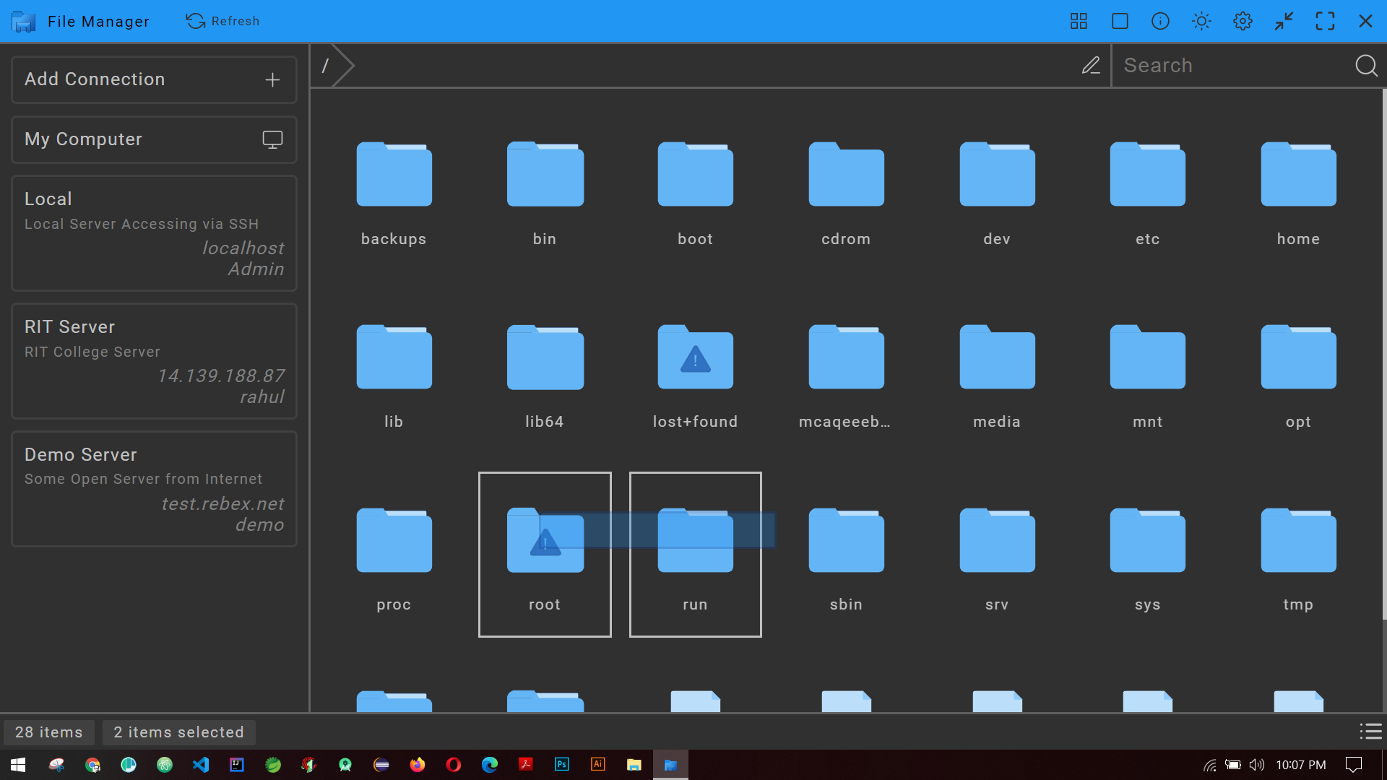Click the 2 items selected label

(x=178, y=732)
